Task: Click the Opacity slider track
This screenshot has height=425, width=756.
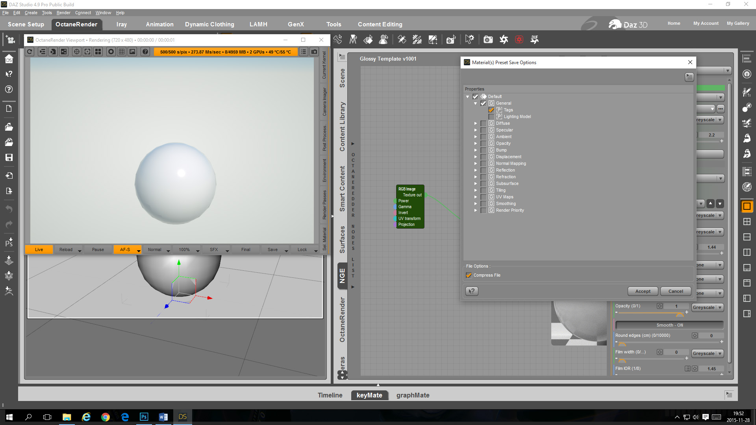Action: point(650,313)
